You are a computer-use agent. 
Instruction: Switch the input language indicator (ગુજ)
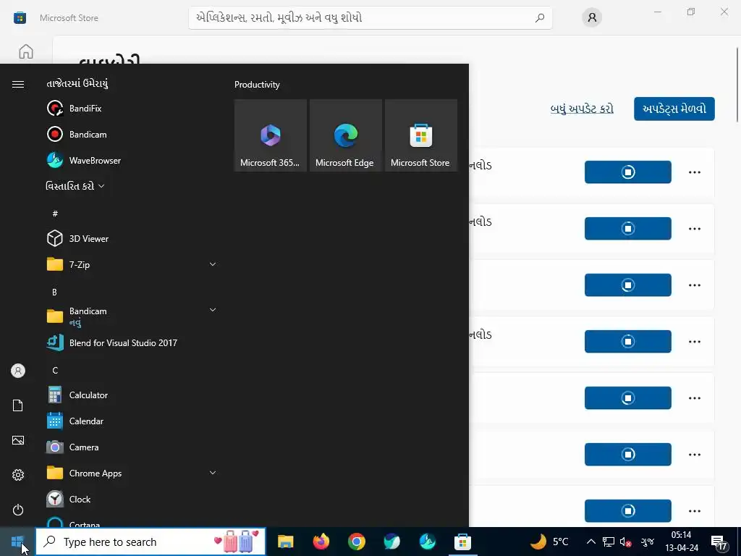pyautogui.click(x=647, y=542)
